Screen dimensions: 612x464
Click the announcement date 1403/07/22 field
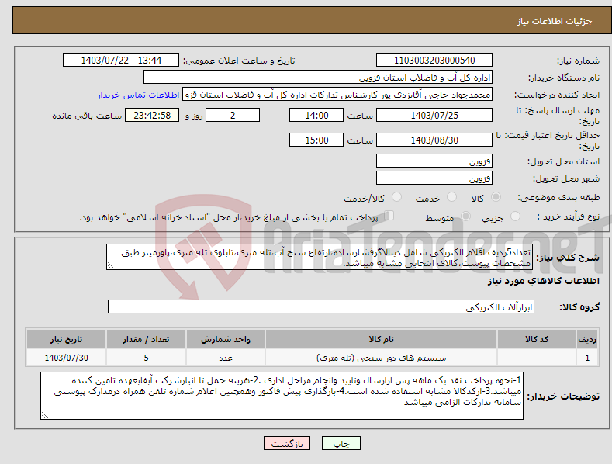point(121,61)
